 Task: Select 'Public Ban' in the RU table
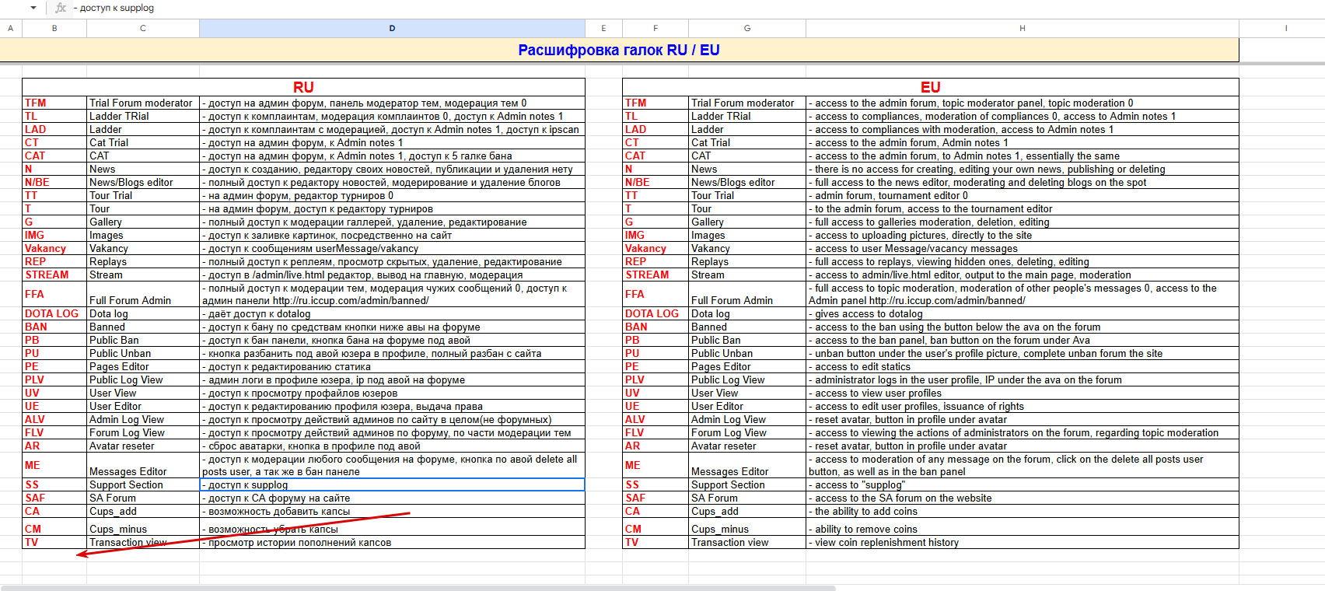(x=114, y=340)
